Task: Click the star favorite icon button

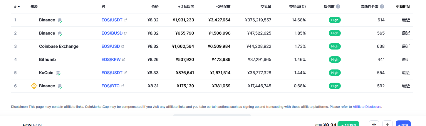Action: (374, 125)
